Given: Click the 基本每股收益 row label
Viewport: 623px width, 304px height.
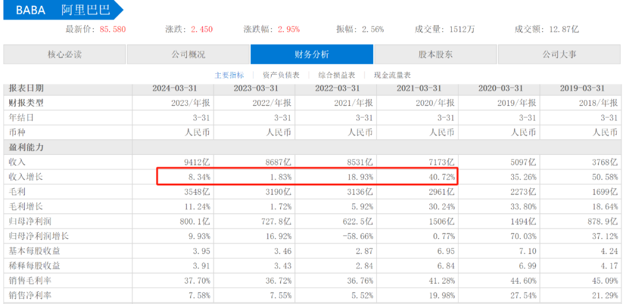Looking at the screenshot, I should (35, 251).
